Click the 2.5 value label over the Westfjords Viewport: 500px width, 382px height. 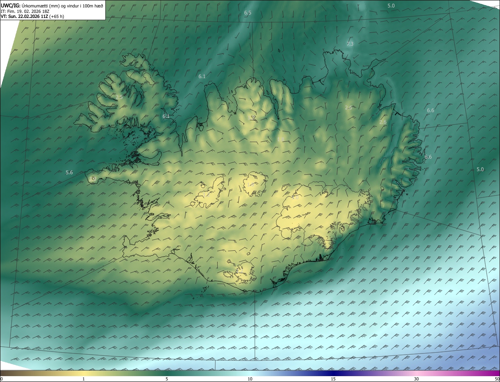[119, 97]
